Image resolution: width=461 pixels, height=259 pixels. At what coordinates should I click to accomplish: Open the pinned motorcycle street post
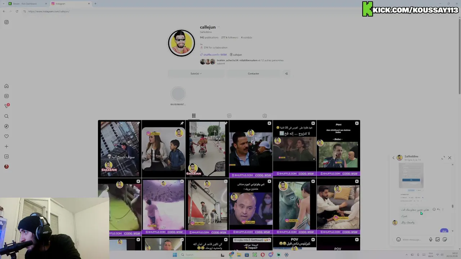207,149
